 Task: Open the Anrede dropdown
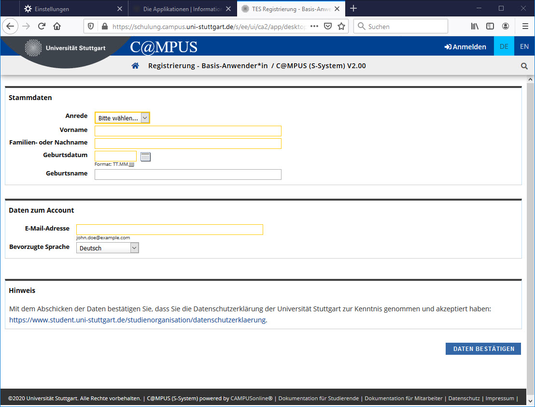coord(122,118)
